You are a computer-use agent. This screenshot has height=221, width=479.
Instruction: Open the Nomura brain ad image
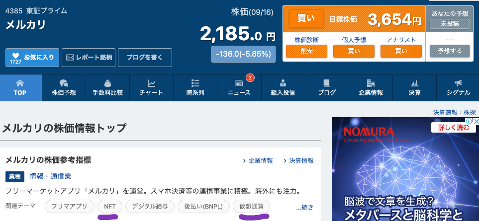(405, 169)
